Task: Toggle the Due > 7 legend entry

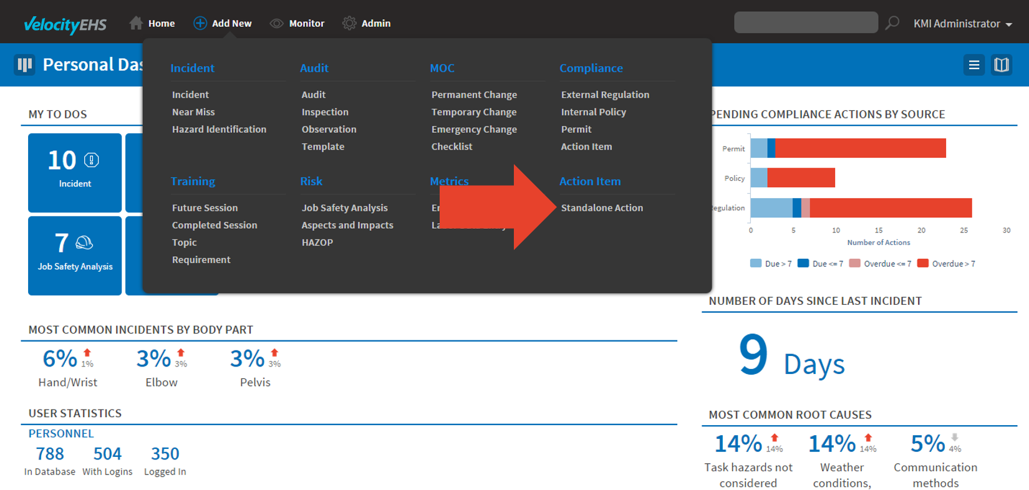Action: (x=771, y=264)
